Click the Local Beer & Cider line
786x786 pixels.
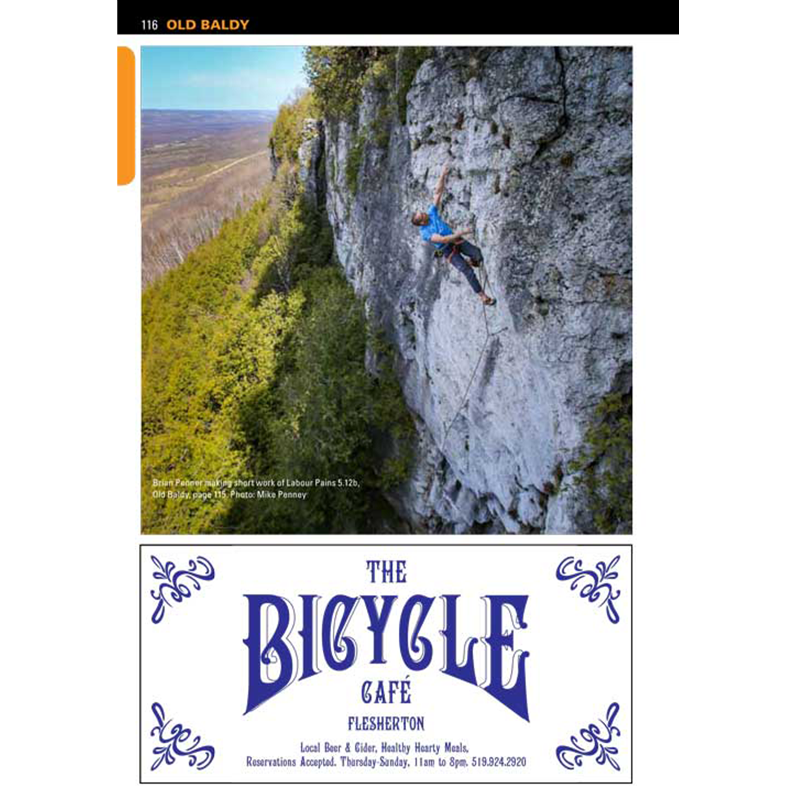click(x=385, y=748)
